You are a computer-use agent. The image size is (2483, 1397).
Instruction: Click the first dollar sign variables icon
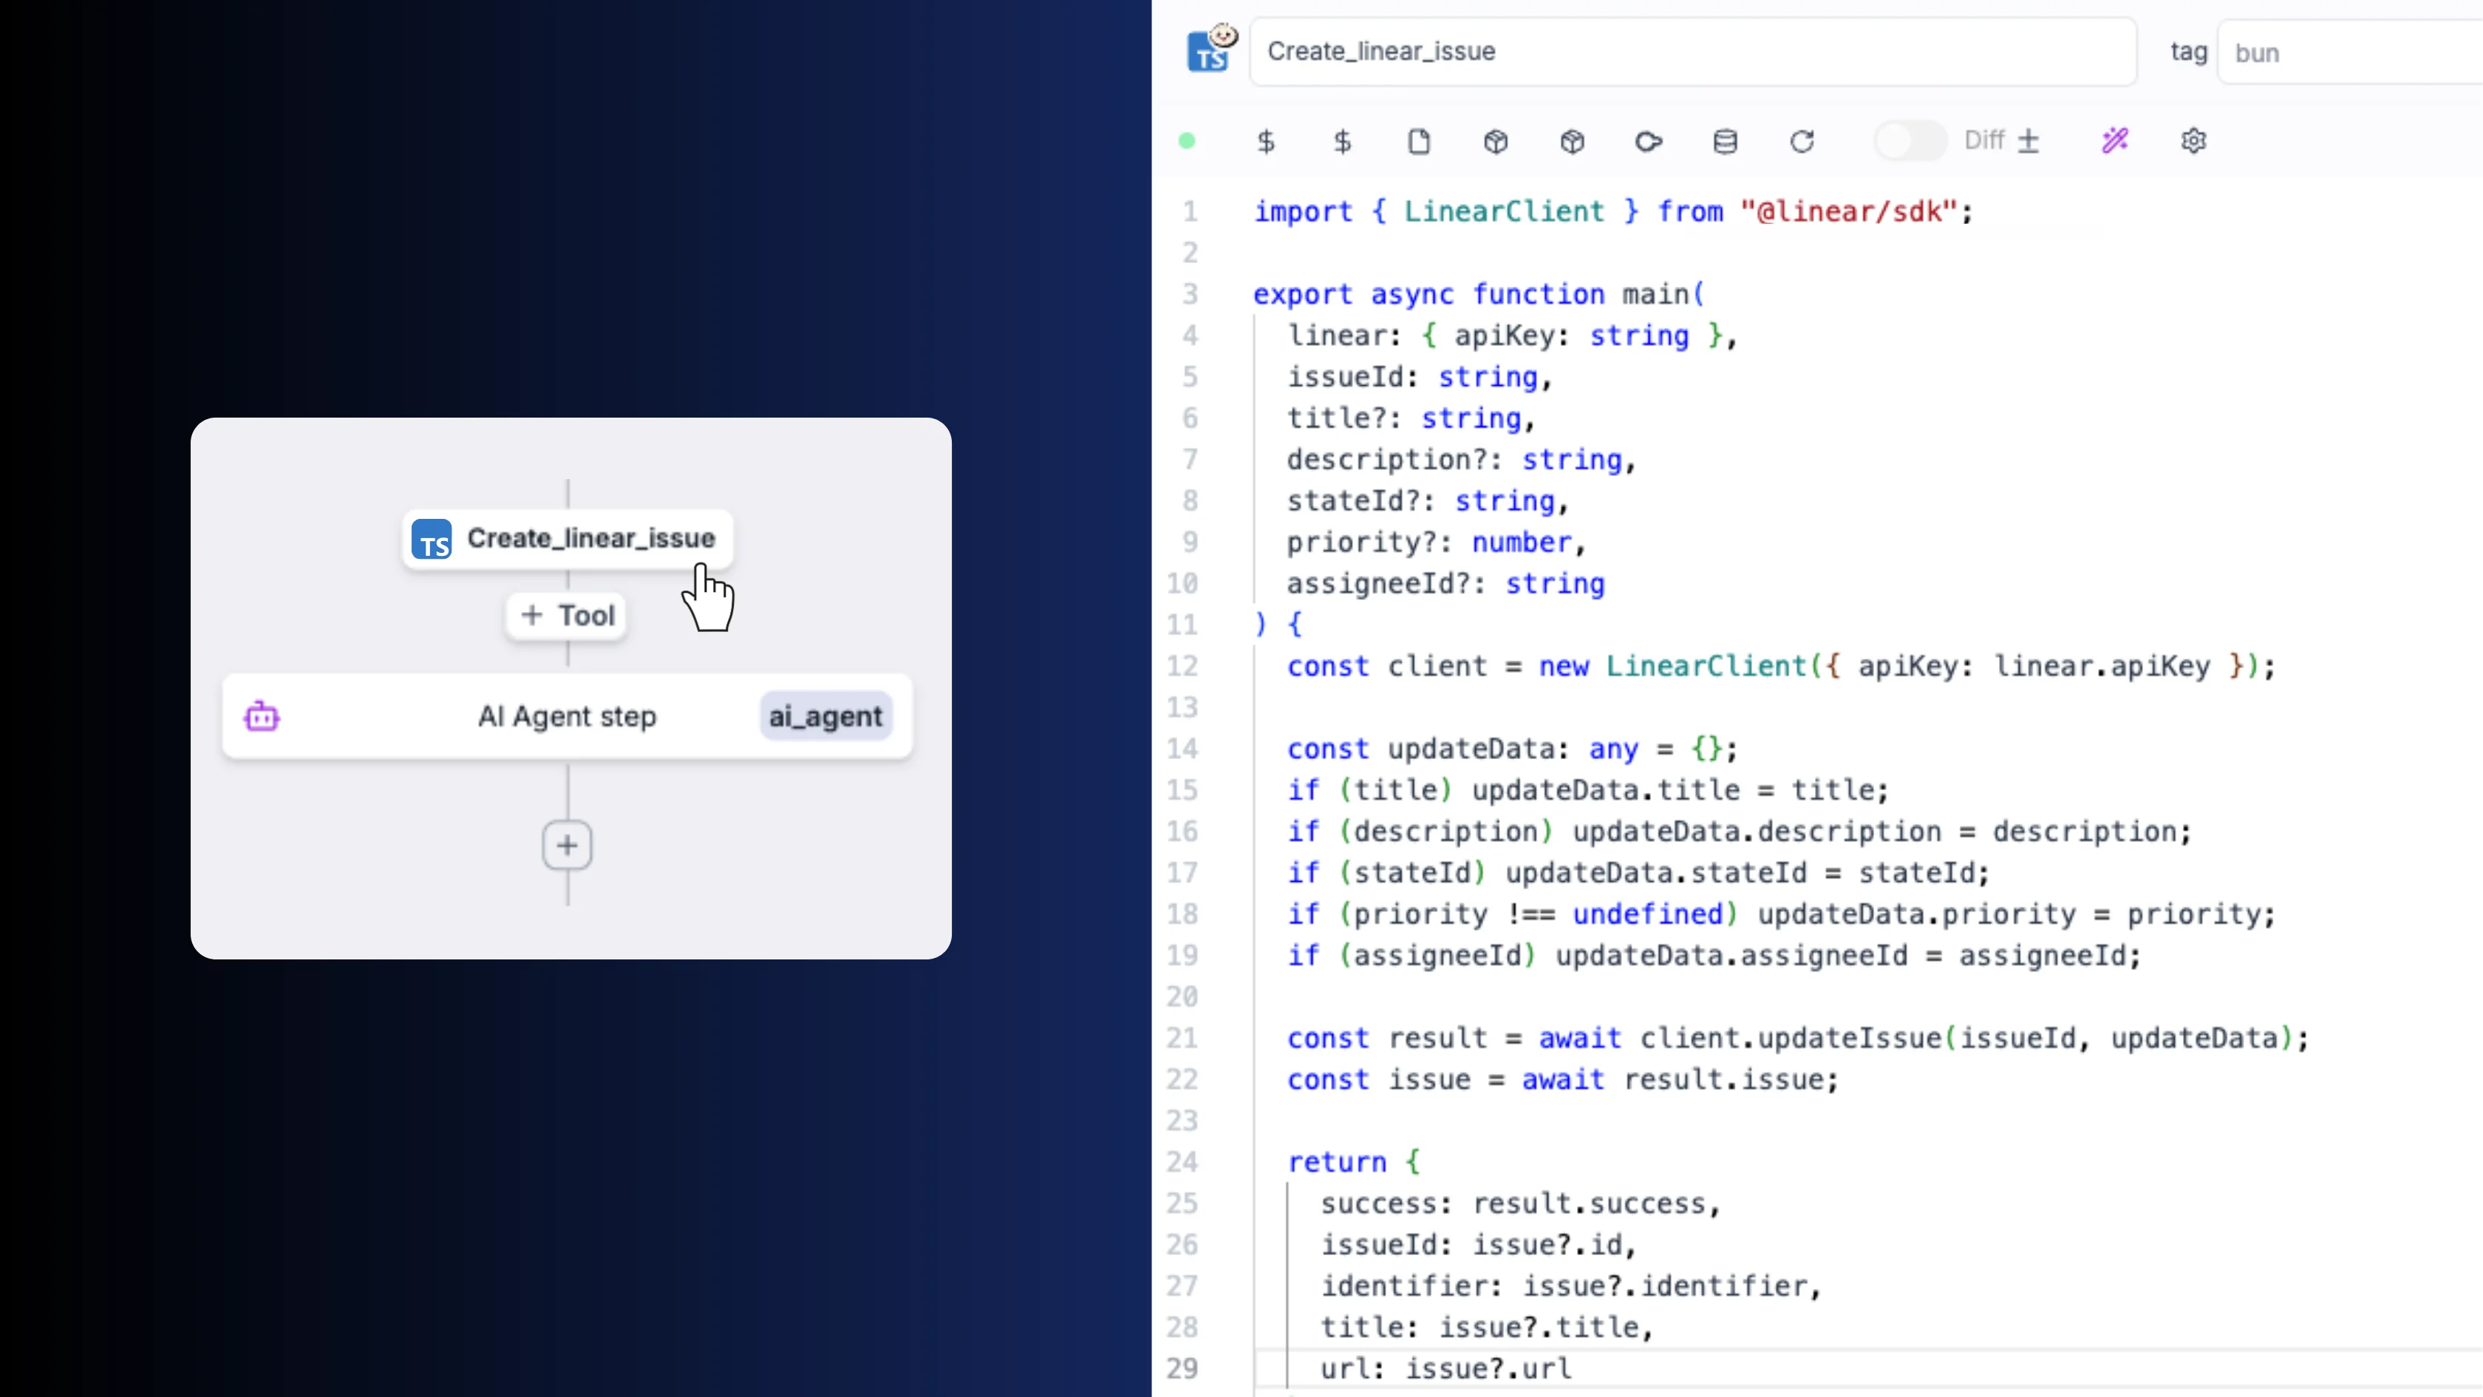(x=1266, y=140)
